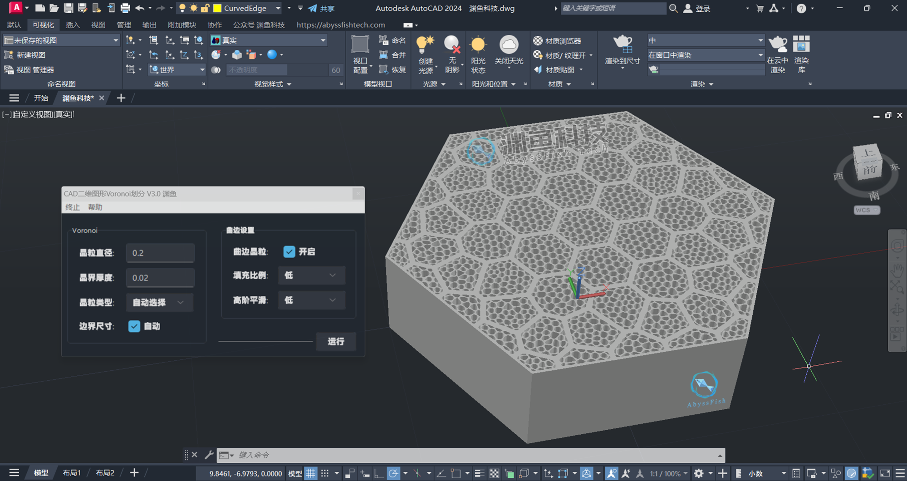Click the Autodesk App Store cart icon

tap(760, 8)
